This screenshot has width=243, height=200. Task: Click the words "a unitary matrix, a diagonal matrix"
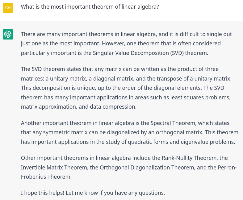[x=90, y=78]
